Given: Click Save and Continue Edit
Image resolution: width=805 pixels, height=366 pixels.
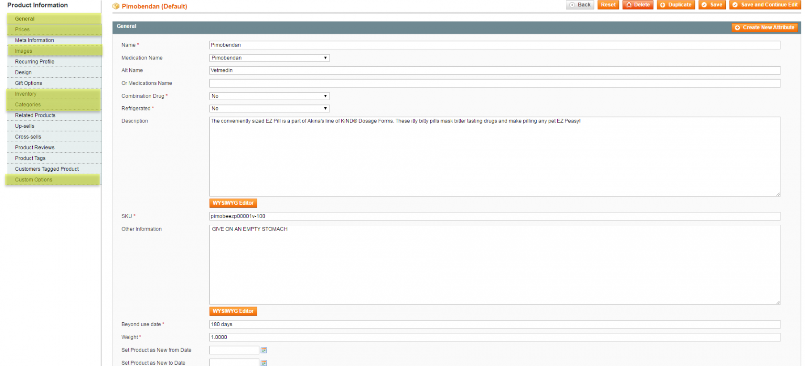Looking at the screenshot, I should (x=765, y=5).
